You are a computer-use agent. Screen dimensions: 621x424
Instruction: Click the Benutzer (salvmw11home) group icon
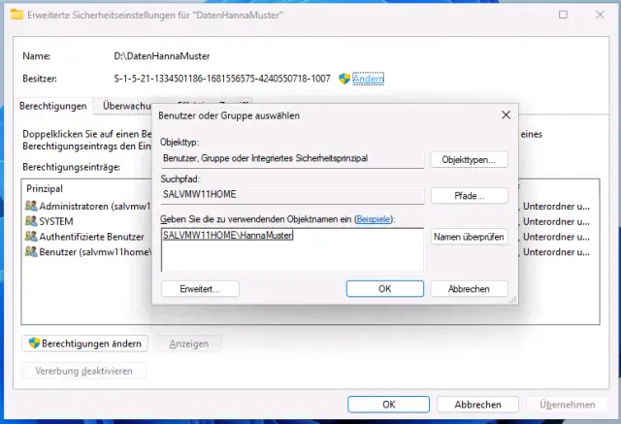31,251
